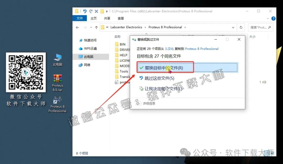283x164 pixels.
Task: Open the 文件 menu in File Explorer
Action: point(80,18)
